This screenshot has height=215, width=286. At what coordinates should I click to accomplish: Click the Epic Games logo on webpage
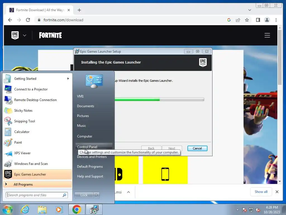(15, 35)
